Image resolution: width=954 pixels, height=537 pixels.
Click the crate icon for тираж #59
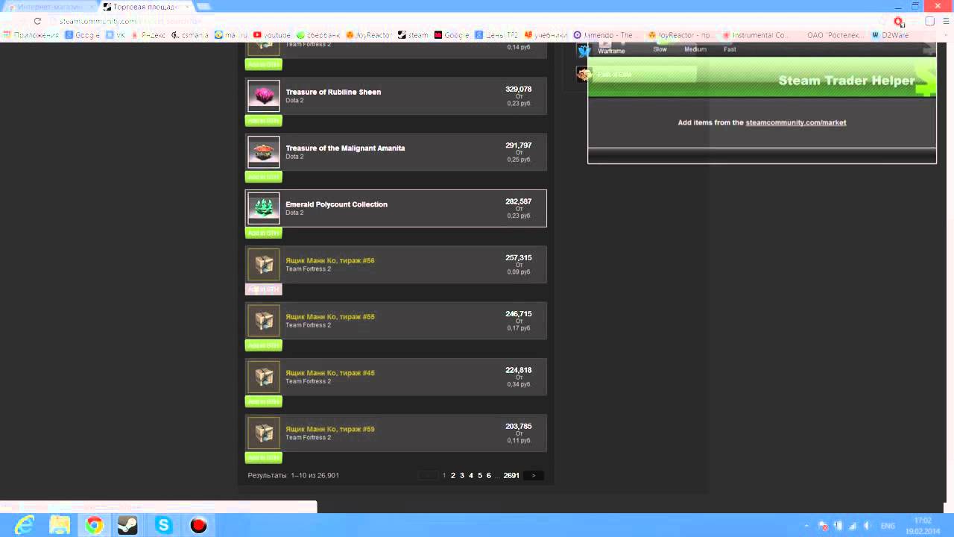(x=264, y=433)
